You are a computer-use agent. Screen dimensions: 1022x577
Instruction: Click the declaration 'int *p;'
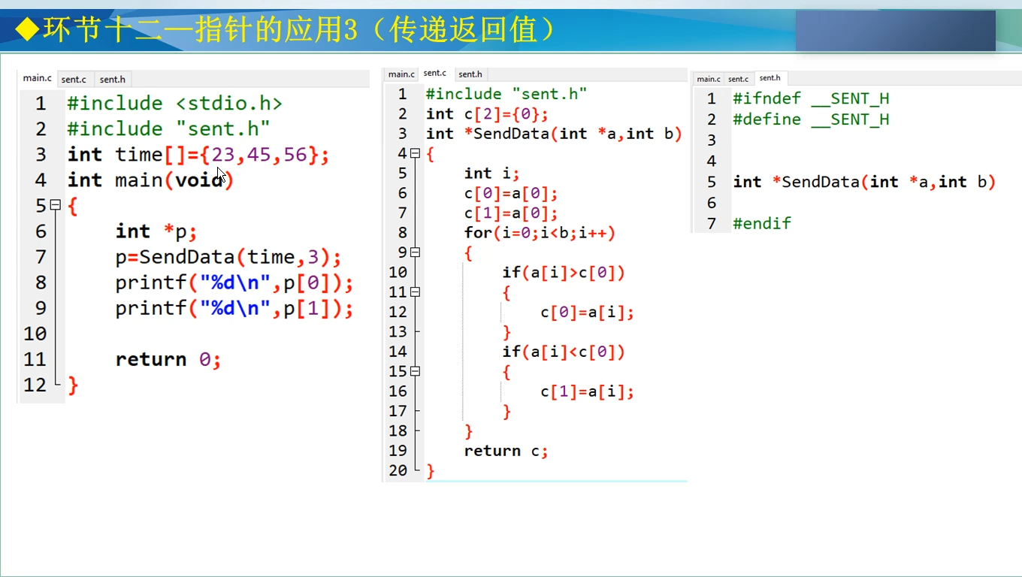point(156,231)
